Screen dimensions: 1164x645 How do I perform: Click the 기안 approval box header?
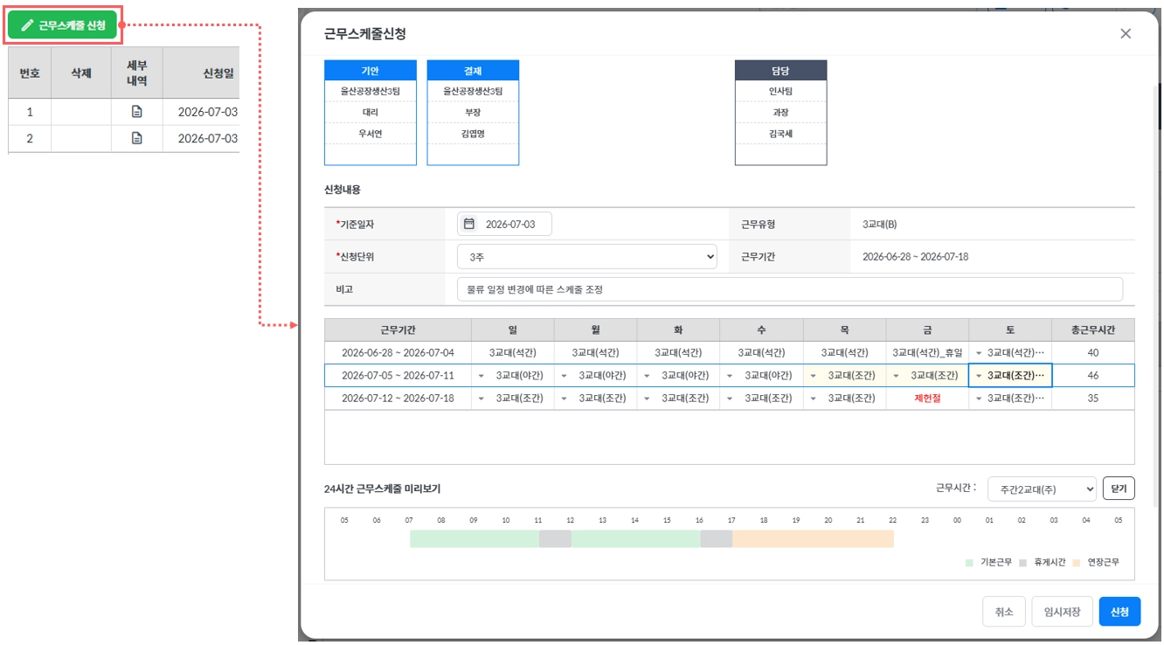[x=371, y=71]
